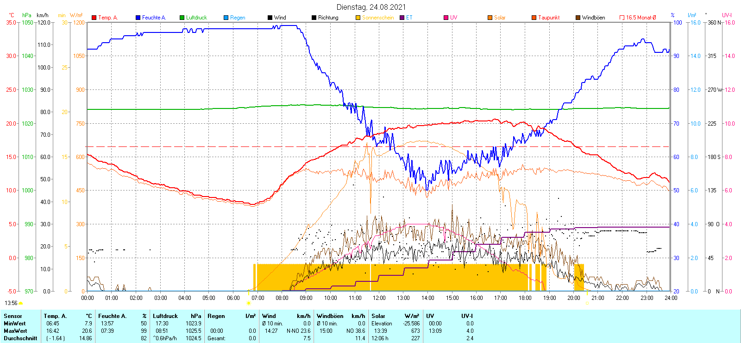741x343 pixels.
Task: Click the maximum UV index value 4.0
Action: point(470,331)
